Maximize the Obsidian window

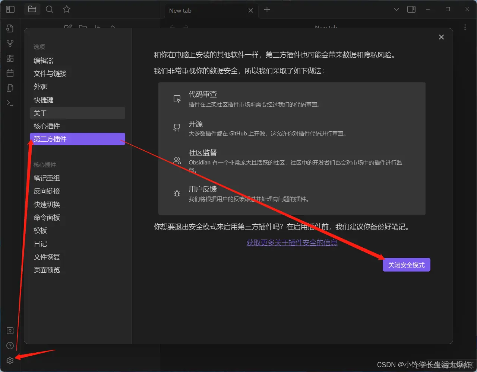(x=448, y=9)
